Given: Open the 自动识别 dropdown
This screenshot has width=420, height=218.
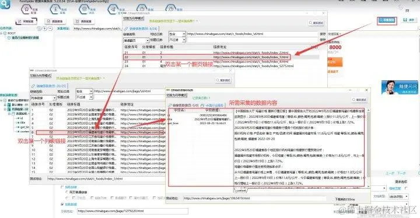Looking at the screenshot, I should (398, 196).
